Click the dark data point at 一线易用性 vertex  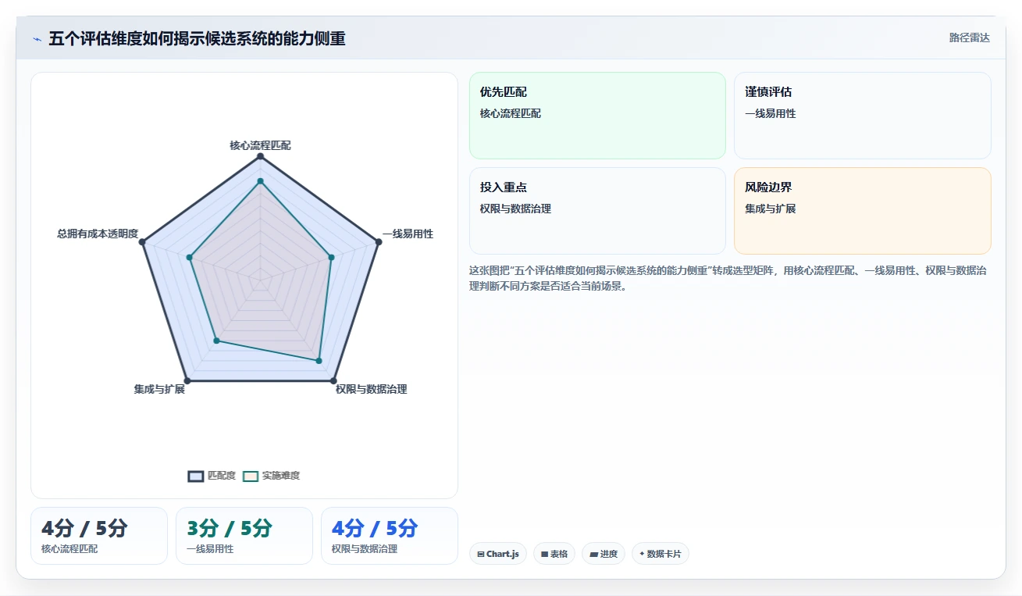point(379,242)
